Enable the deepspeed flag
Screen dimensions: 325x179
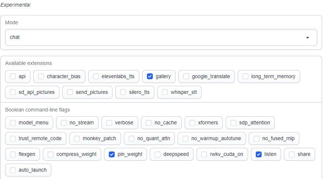point(158,154)
